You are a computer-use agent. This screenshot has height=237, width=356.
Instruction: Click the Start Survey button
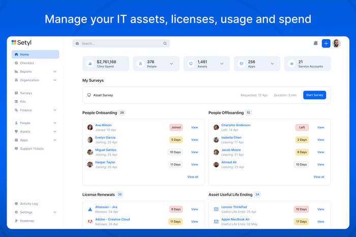point(314,95)
